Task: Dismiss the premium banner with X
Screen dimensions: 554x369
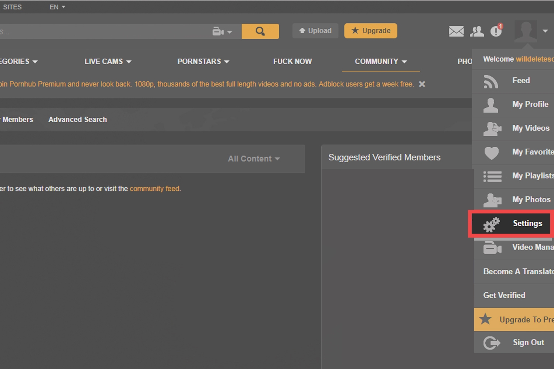Action: point(422,84)
